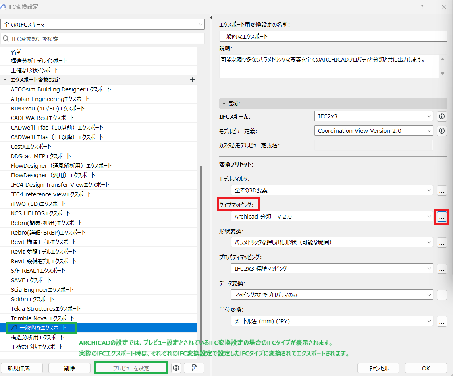453x376 pixels.
Task: Open the ellipsis settings for タイプマッピング
Action: pyautogui.click(x=441, y=217)
